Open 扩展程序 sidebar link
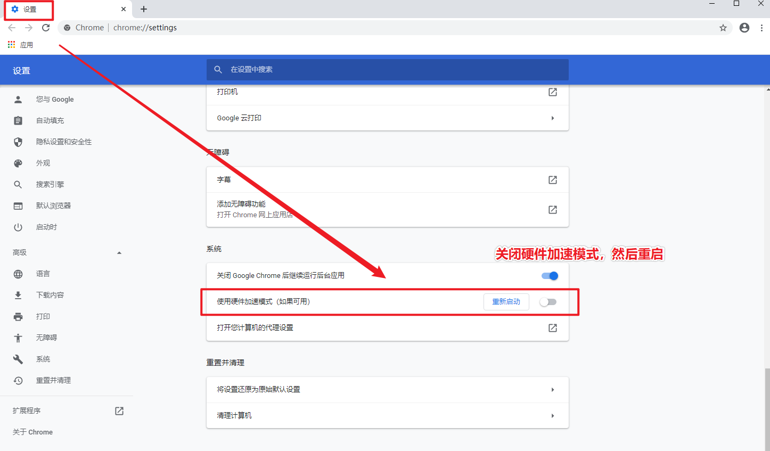Viewport: 770px width, 451px height. tap(27, 411)
